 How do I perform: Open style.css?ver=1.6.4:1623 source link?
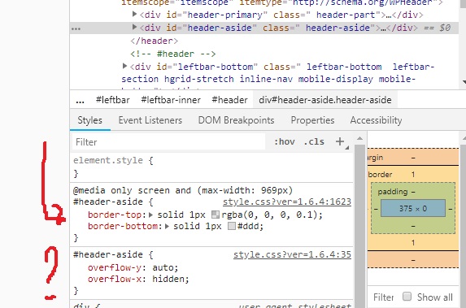[x=287, y=202]
